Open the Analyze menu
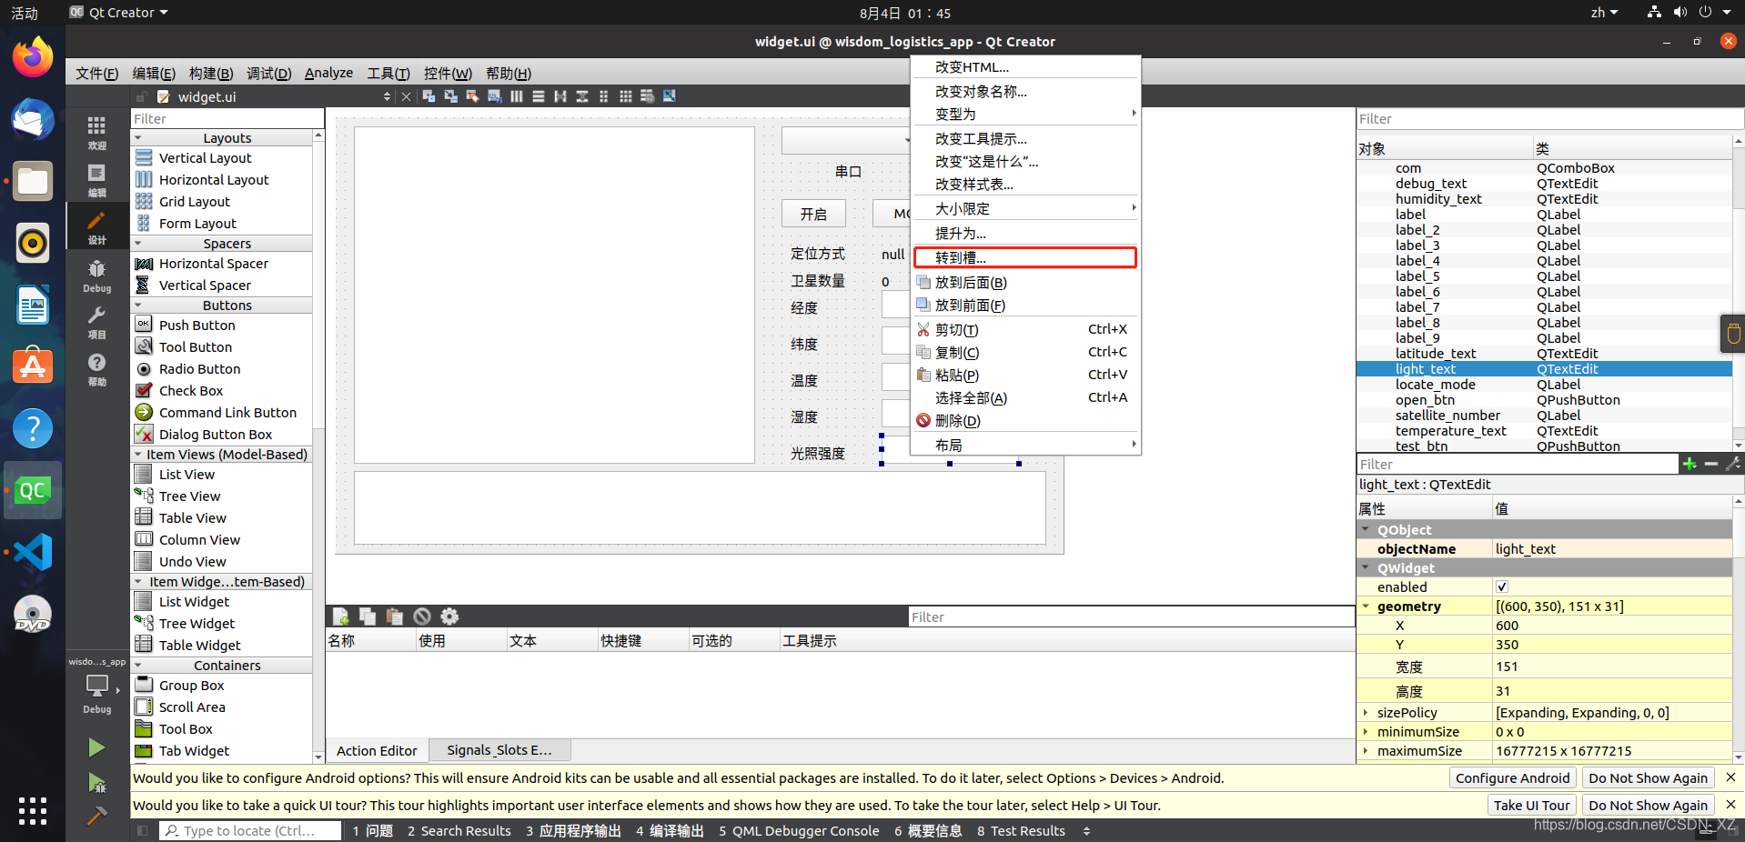Image resolution: width=1745 pixels, height=842 pixels. pyautogui.click(x=328, y=74)
